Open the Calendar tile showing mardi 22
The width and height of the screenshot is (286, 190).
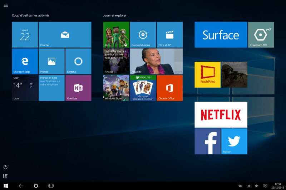[25, 35]
